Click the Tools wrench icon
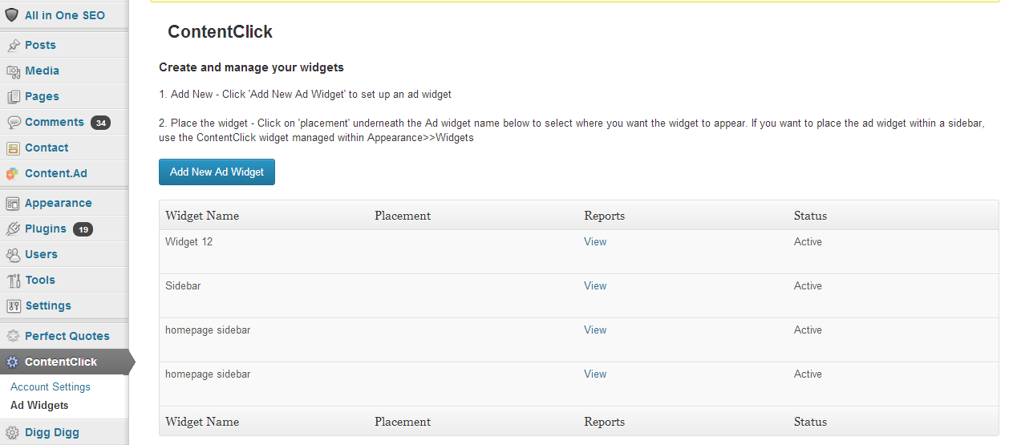This screenshot has width=1009, height=445. 13,280
